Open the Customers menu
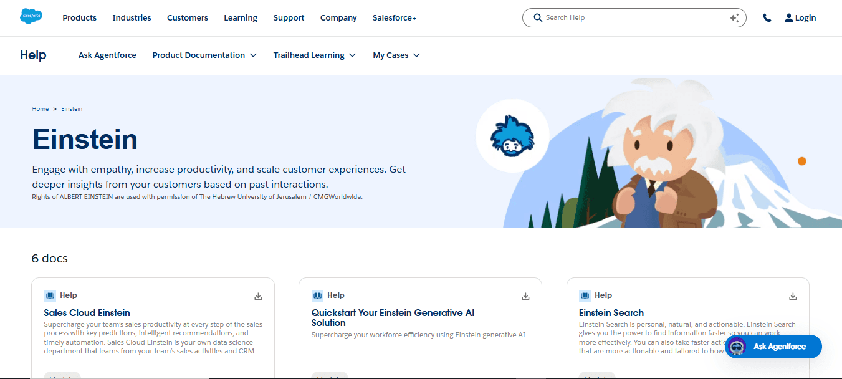Viewport: 842px width, 379px height. click(188, 18)
